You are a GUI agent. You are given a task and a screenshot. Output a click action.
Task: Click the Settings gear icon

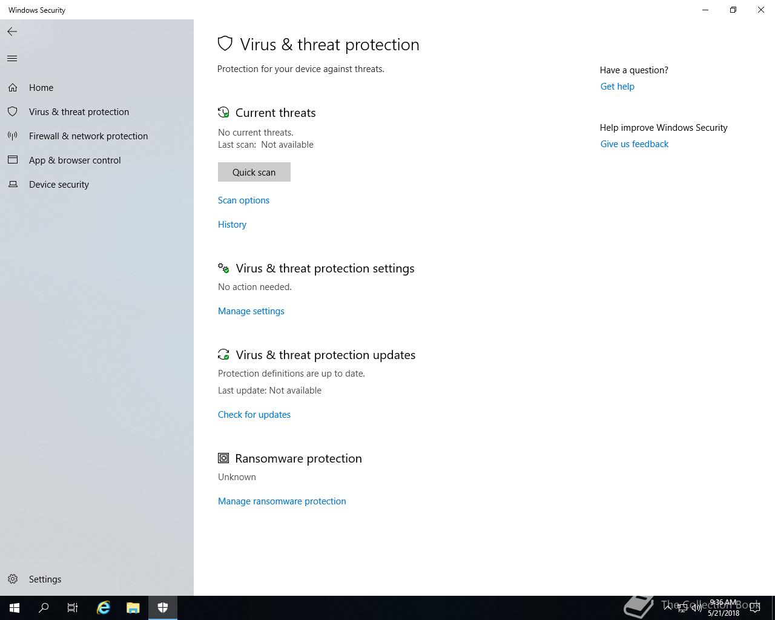13,579
